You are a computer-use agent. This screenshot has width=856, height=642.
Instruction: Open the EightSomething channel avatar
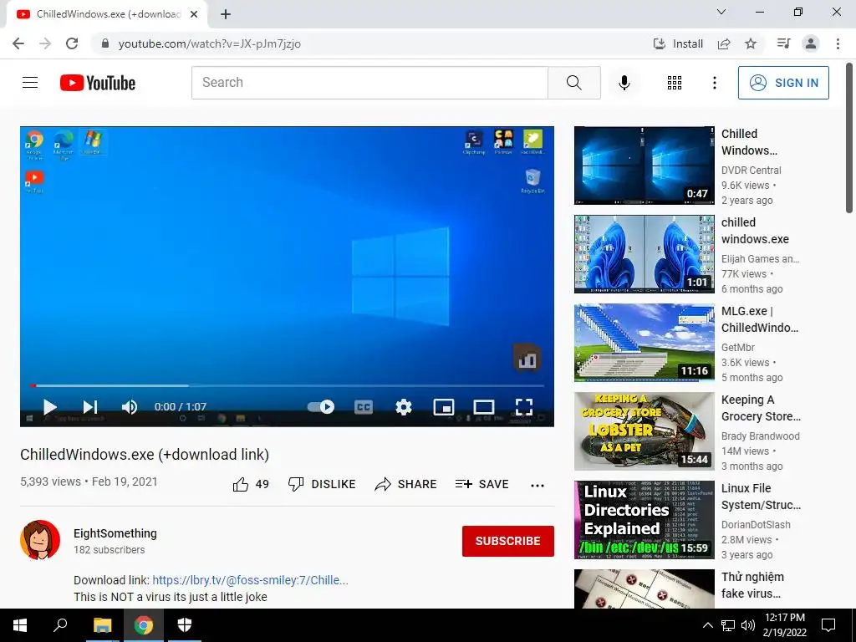(x=40, y=540)
